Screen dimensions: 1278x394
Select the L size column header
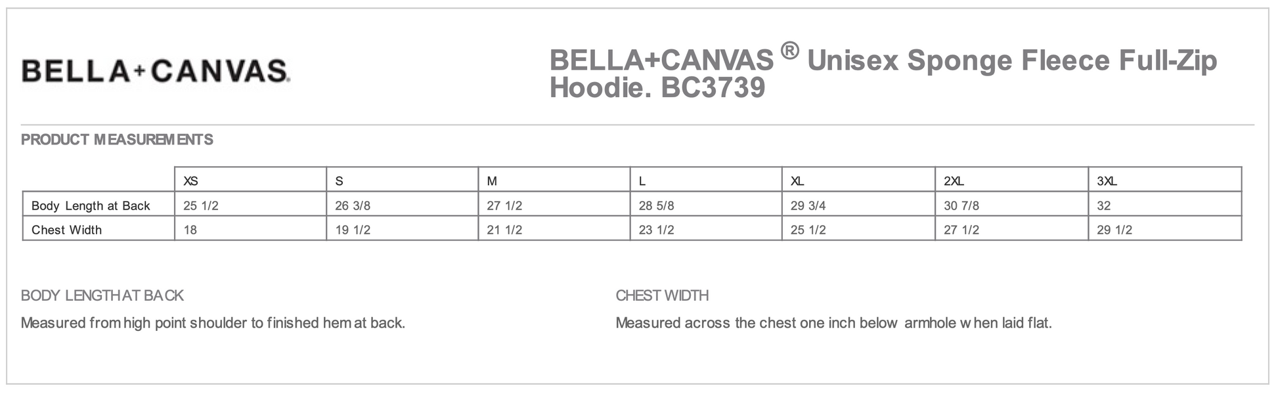(642, 181)
